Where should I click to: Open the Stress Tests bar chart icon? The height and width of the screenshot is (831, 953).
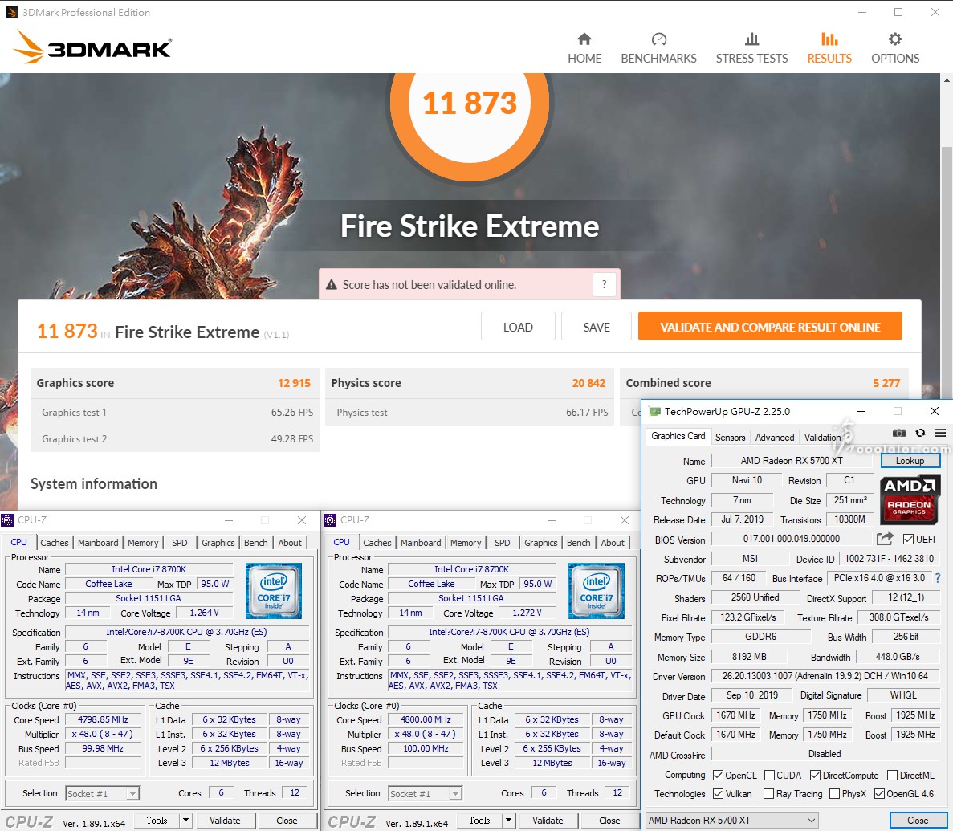coord(751,39)
